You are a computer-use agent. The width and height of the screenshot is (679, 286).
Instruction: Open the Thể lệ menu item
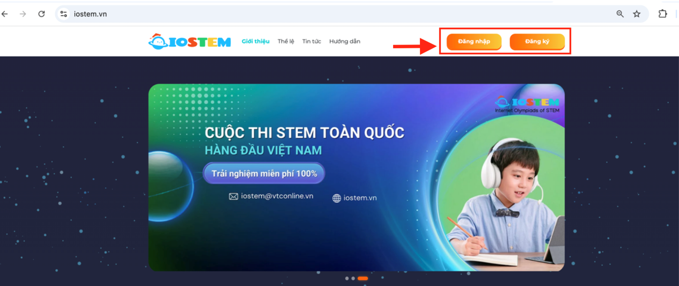coord(286,41)
